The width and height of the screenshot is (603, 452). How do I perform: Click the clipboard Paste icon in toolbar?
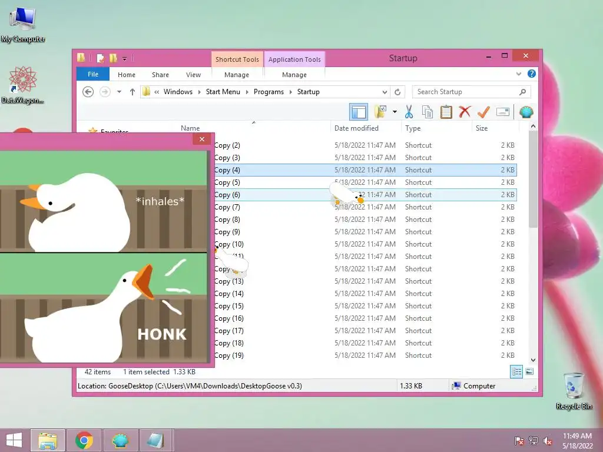pyautogui.click(x=446, y=112)
